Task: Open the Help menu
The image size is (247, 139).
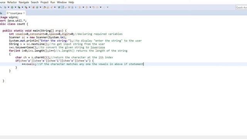Action: click(71, 2)
